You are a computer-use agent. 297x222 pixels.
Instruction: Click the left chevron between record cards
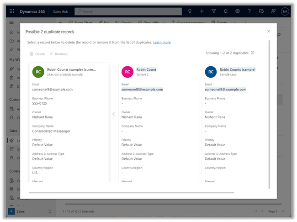[113, 114]
